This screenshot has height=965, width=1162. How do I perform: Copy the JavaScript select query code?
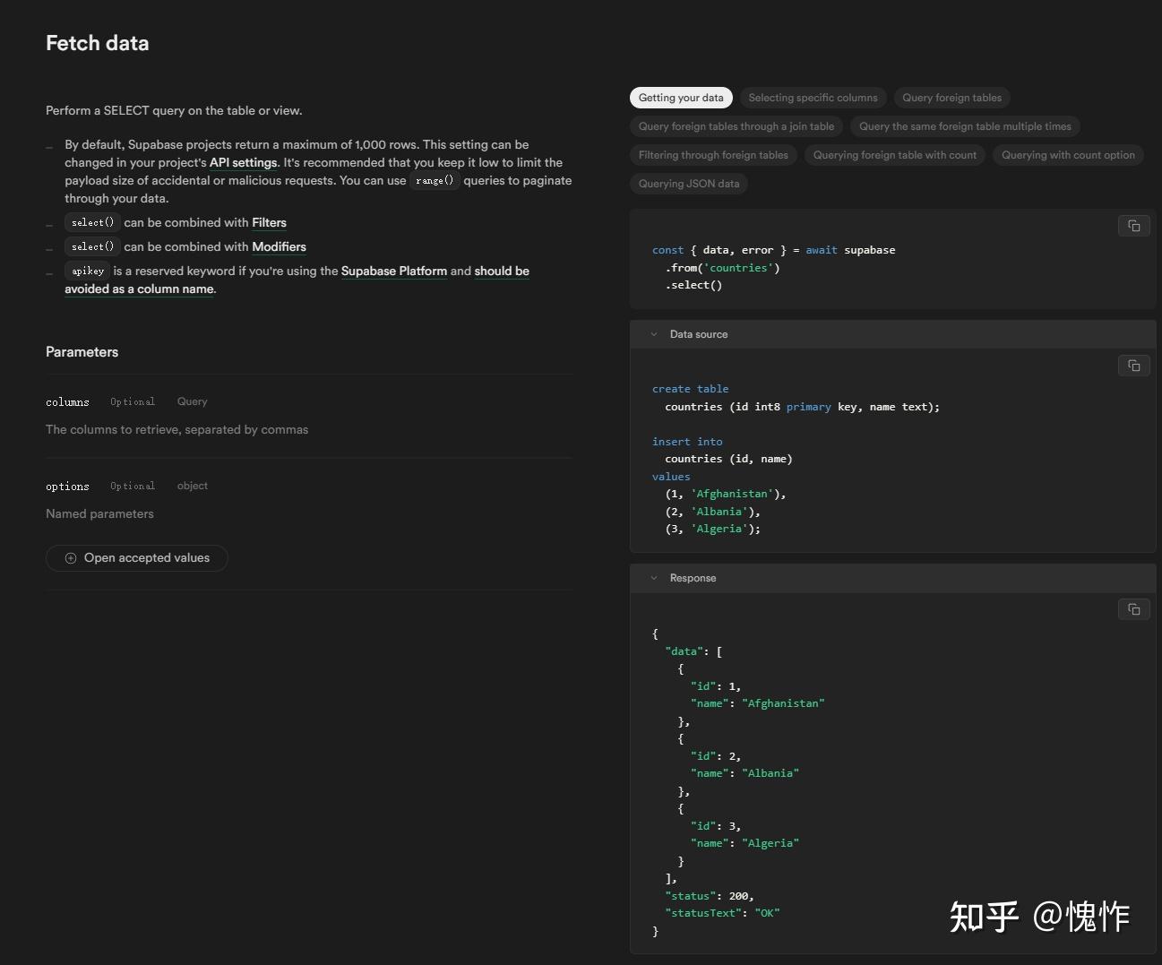point(1133,226)
